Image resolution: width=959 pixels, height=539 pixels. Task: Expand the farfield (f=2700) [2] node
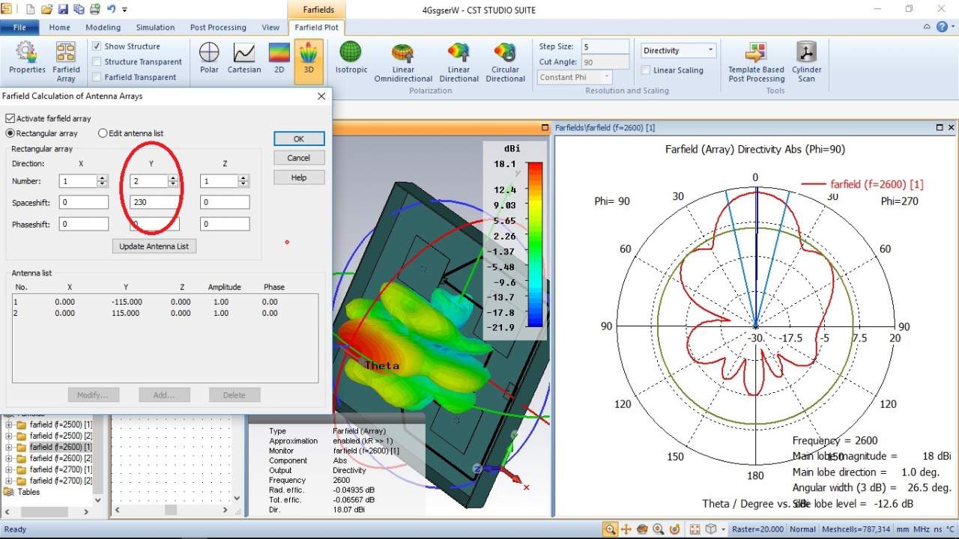(9, 481)
